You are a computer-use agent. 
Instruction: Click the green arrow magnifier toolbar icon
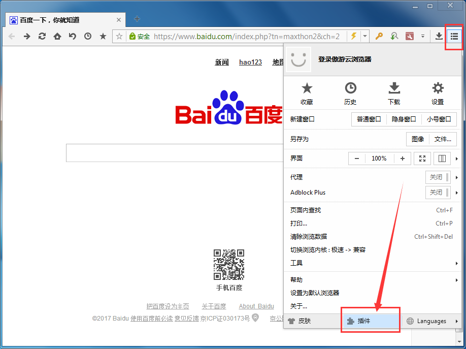394,36
